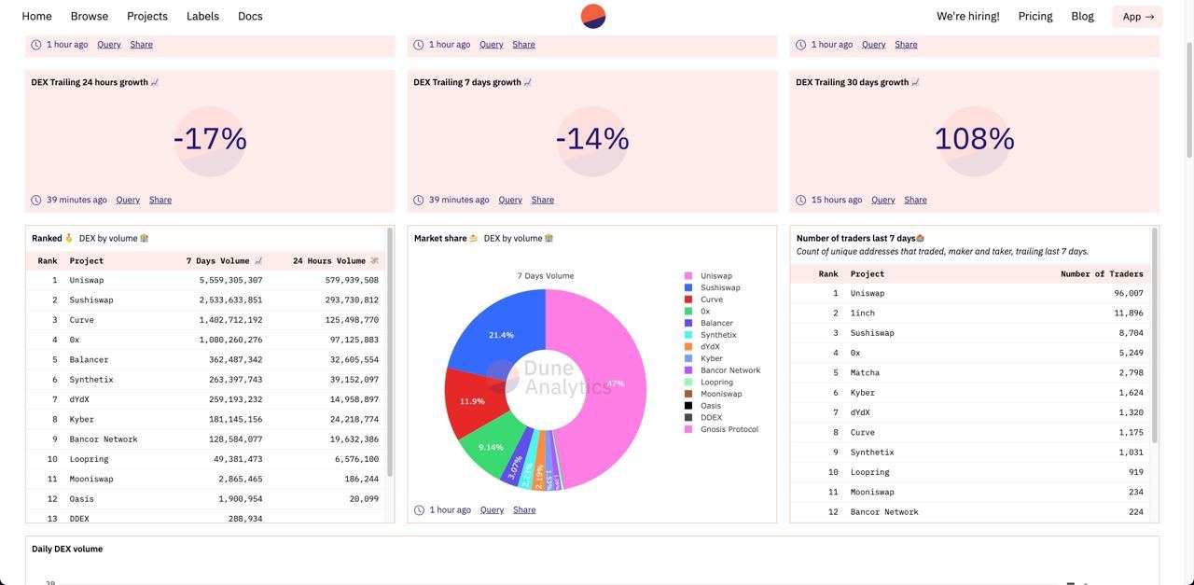Screen dimensions: 1194x585
Task: Open Query link under 24 hours growth
Action: [128, 200]
